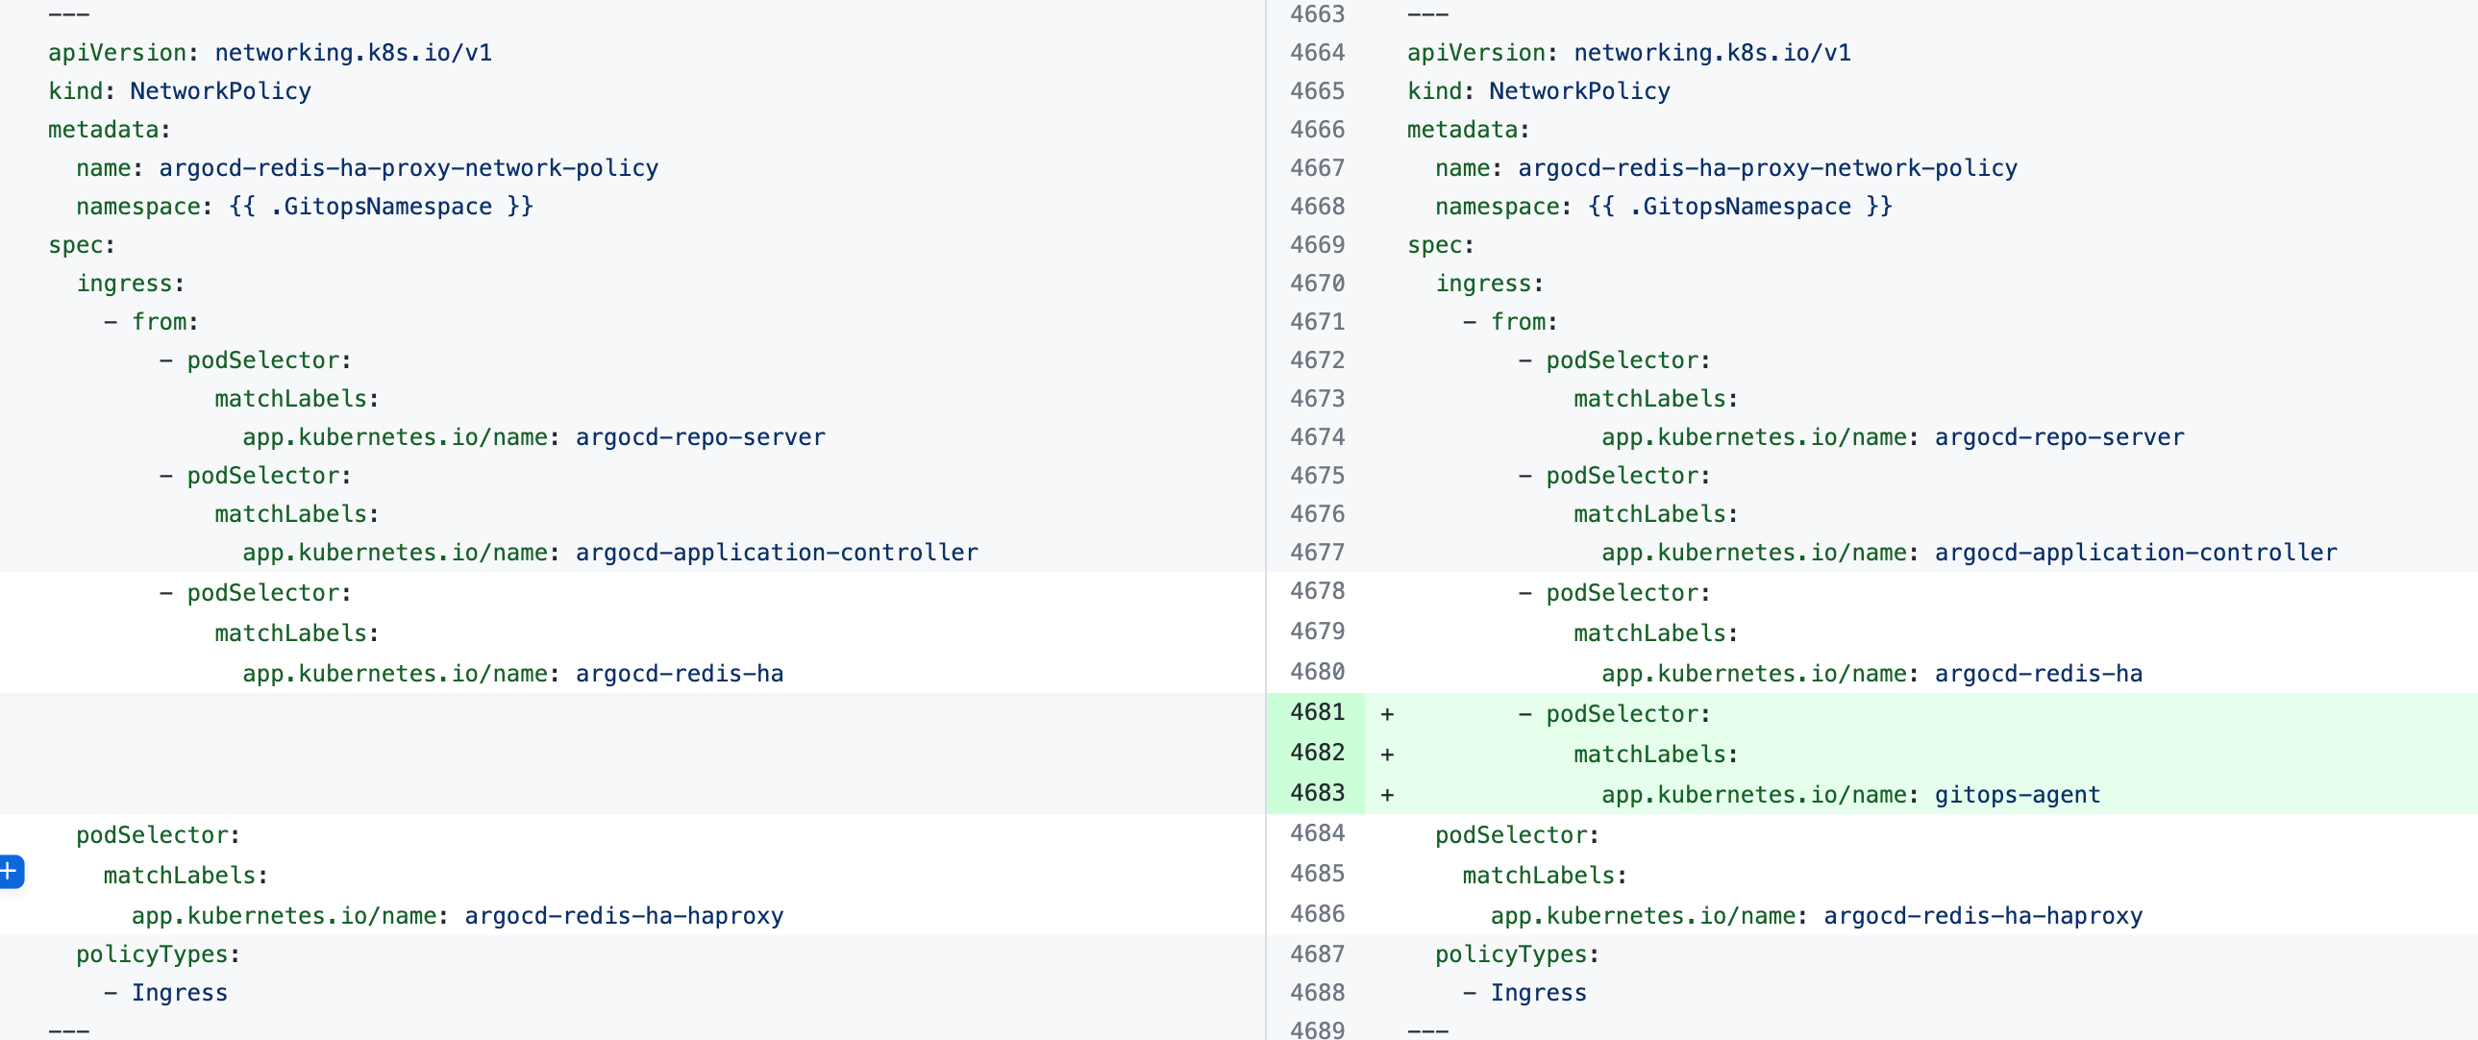2478x1040 pixels.
Task: Click argocd-repo-server value in left pane
Action: (700, 437)
